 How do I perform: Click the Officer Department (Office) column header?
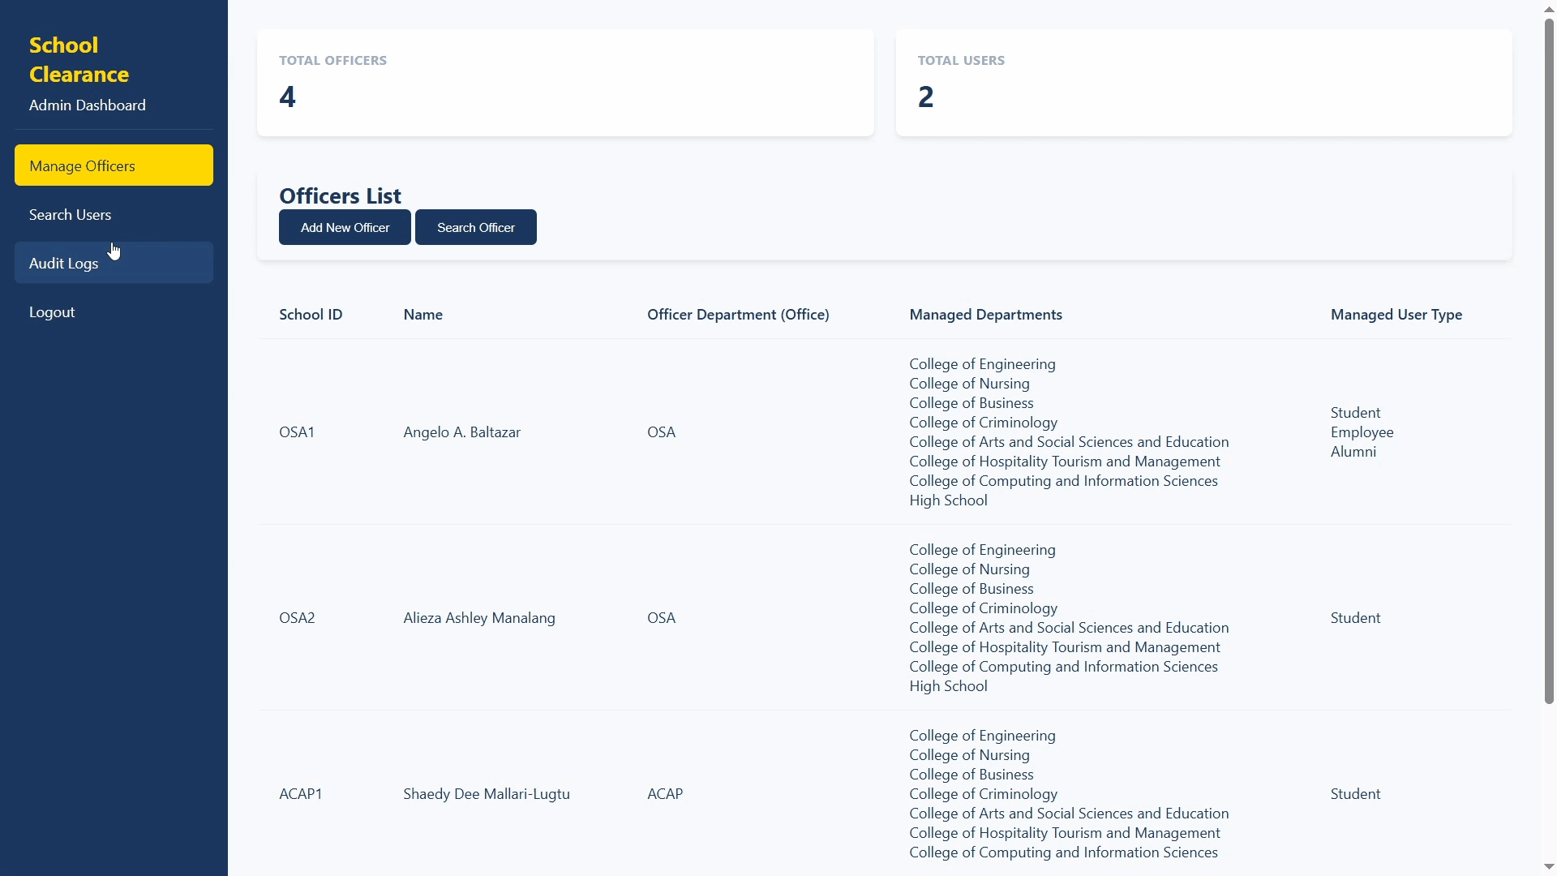click(x=738, y=315)
